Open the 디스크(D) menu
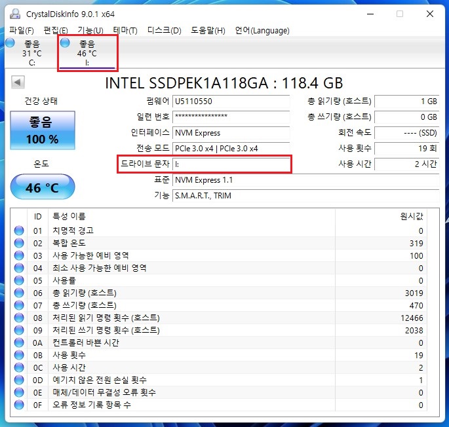 164,30
